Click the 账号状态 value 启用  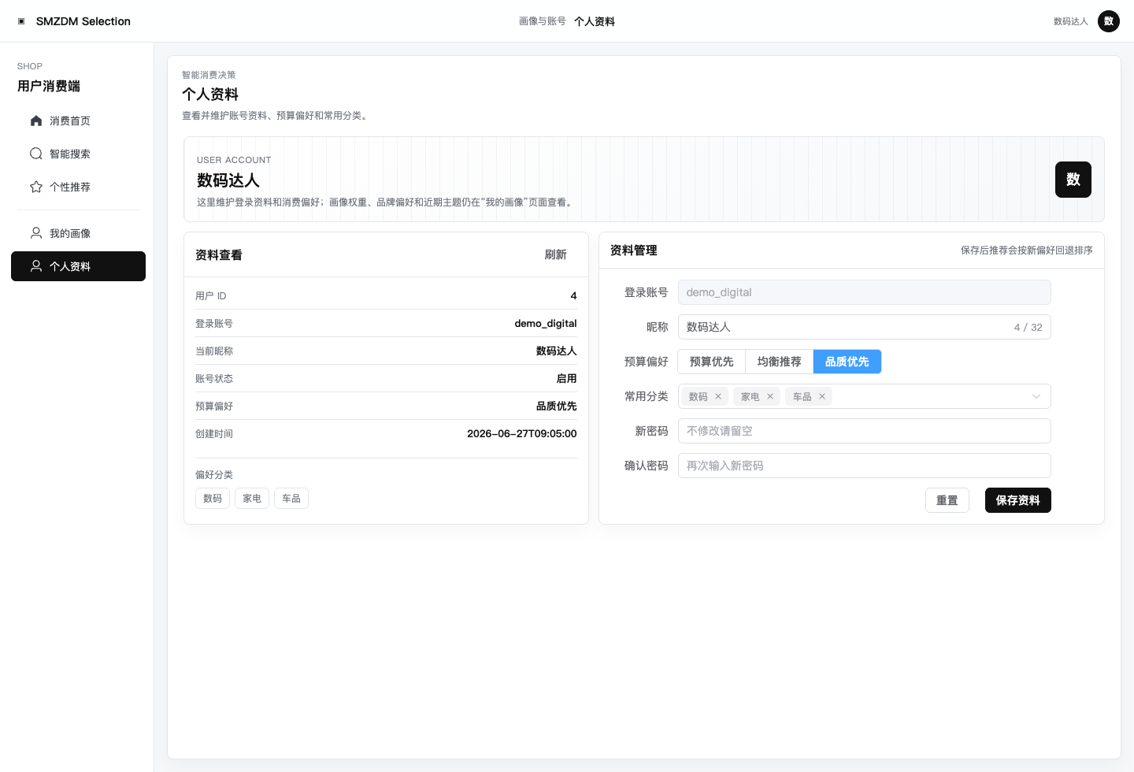click(567, 379)
